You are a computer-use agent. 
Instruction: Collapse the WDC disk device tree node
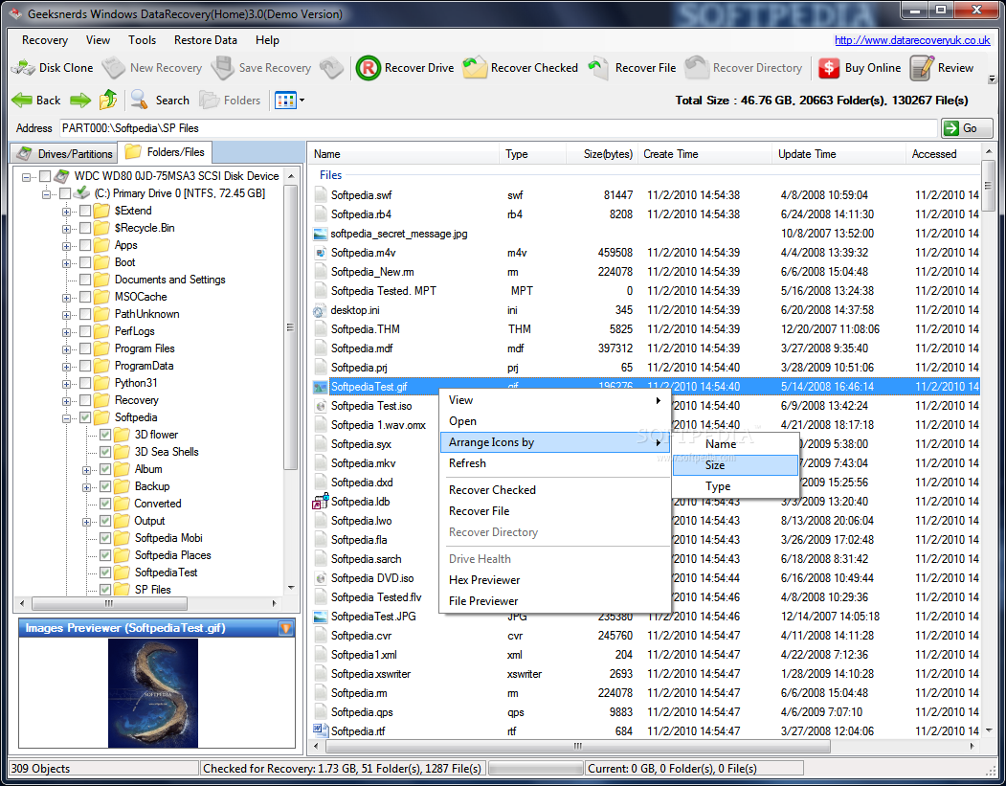[26, 177]
